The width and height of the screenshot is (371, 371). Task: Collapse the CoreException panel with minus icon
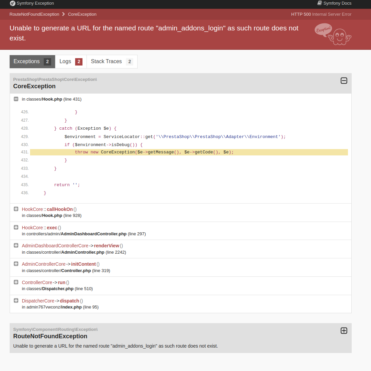(344, 81)
